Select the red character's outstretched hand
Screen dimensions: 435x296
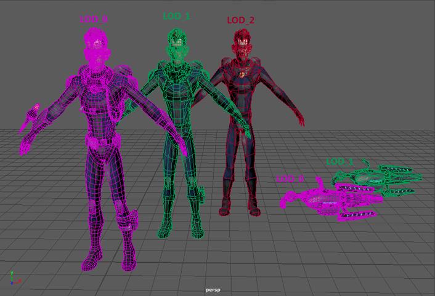pyautogui.click(x=301, y=119)
